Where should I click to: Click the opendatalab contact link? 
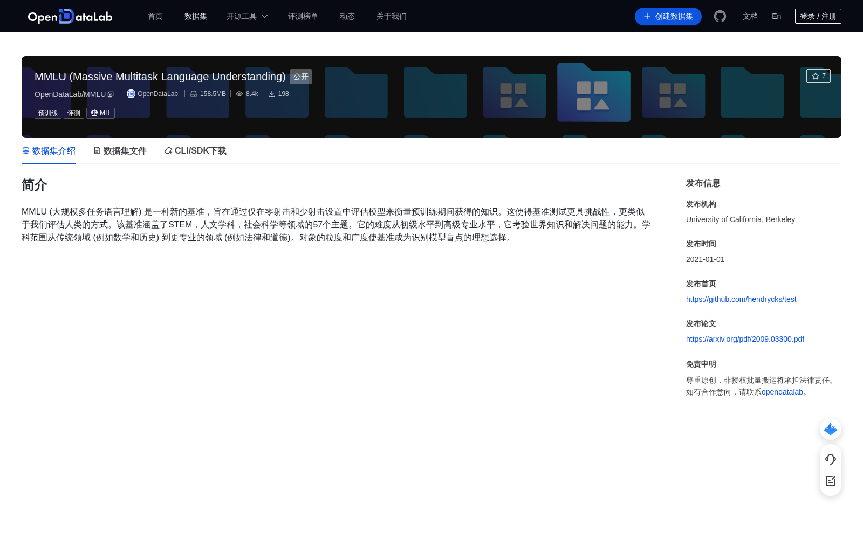(782, 392)
